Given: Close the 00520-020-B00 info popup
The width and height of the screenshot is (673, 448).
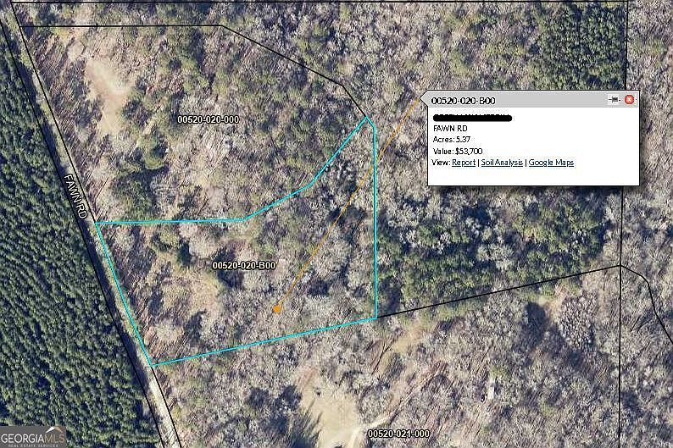Looking at the screenshot, I should coord(629,100).
